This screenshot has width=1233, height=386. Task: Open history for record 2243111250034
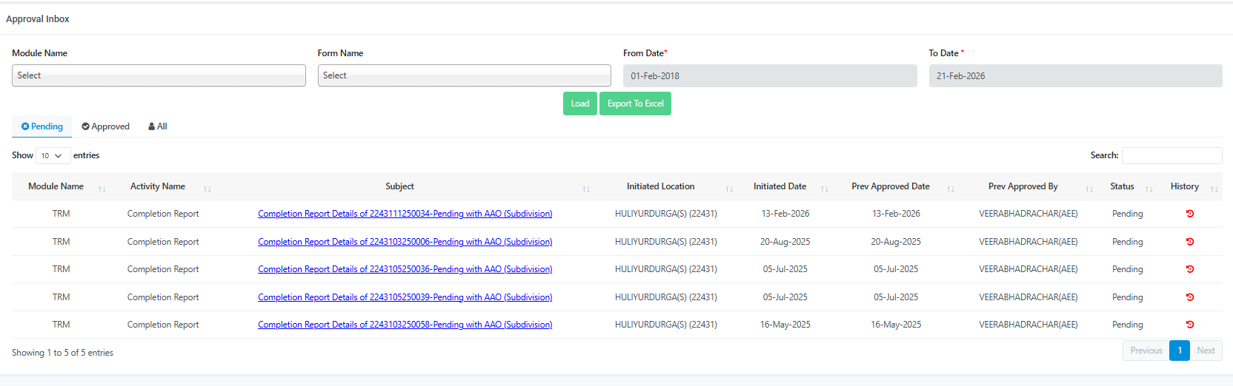tap(1189, 214)
